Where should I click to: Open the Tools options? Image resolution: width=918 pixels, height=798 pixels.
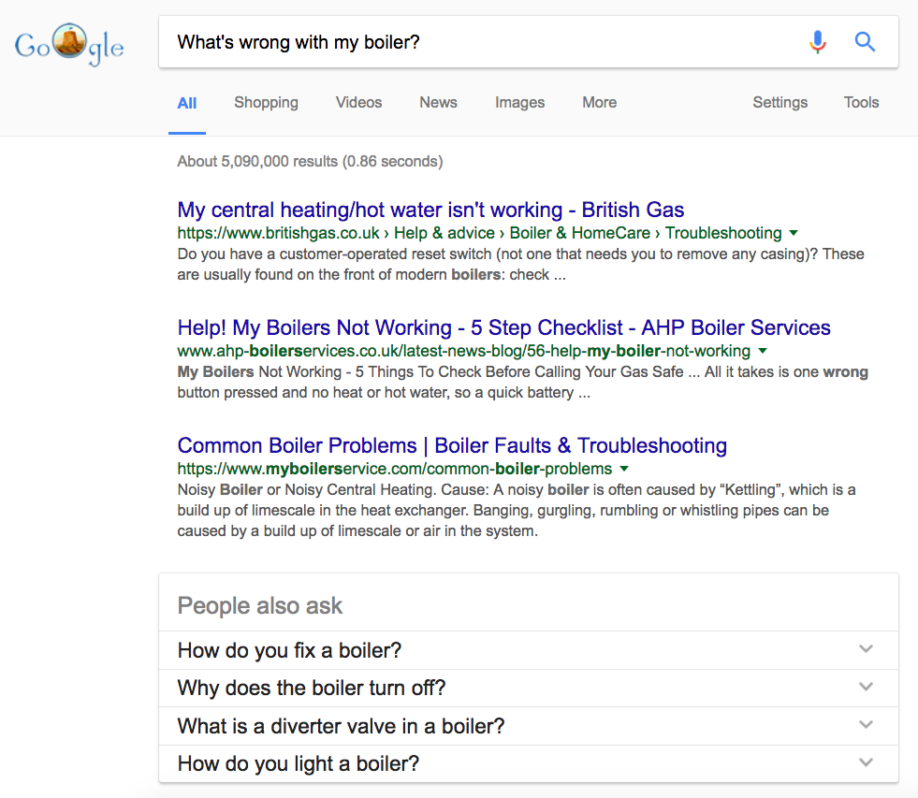[x=861, y=103]
